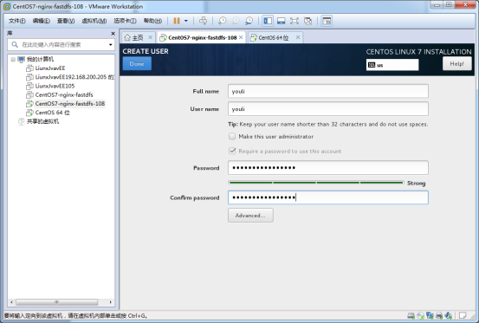Switch to the 主页 home tab
The height and width of the screenshot is (323, 479).
pyautogui.click(x=138, y=37)
